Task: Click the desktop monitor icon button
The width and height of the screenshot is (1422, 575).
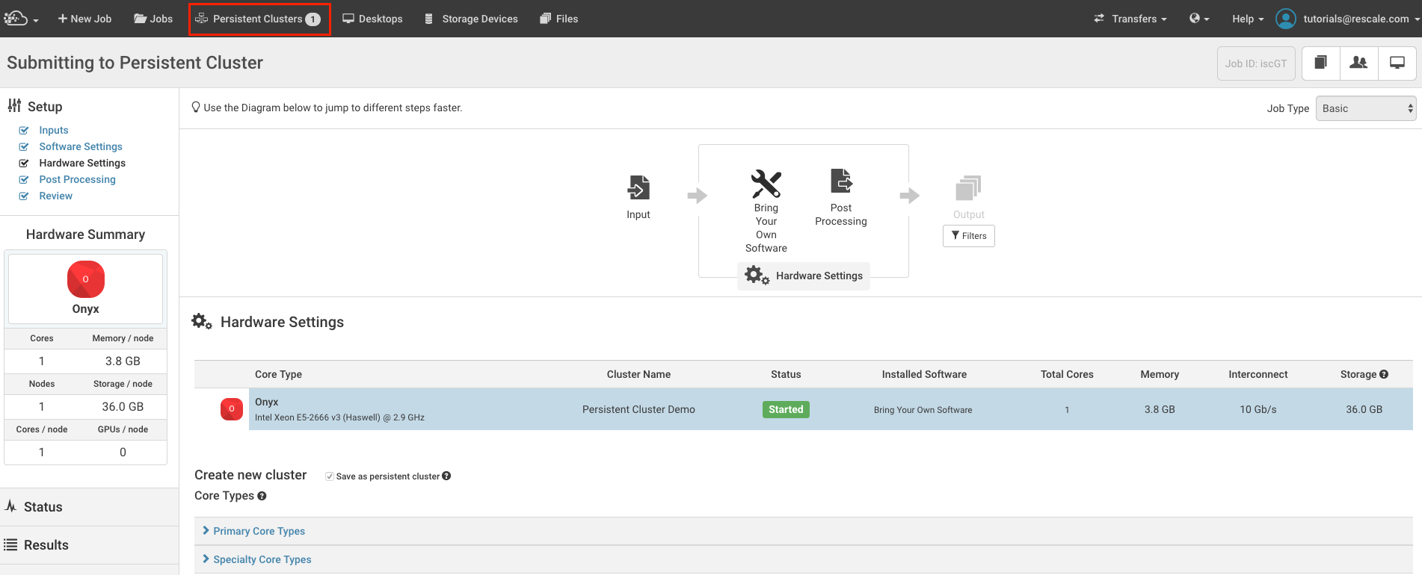Action: pos(1397,63)
